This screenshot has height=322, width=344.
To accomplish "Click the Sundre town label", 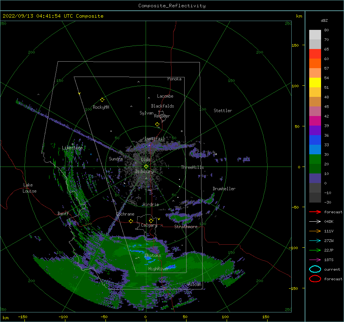I will [116, 159].
